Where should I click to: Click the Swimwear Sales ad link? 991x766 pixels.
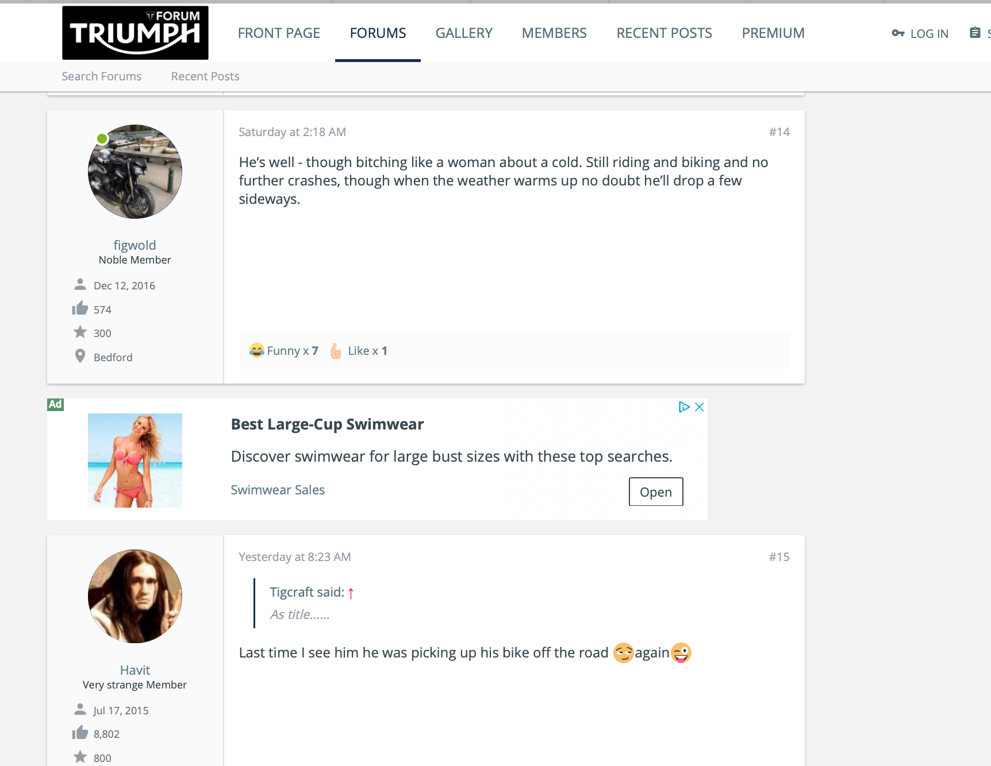point(278,490)
